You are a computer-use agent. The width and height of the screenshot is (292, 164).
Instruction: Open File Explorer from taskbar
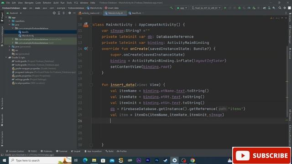(x=94, y=160)
